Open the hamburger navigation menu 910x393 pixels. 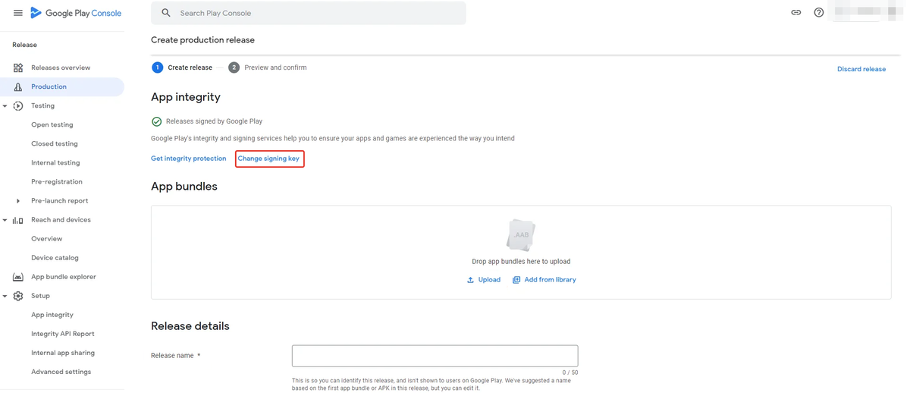17,13
